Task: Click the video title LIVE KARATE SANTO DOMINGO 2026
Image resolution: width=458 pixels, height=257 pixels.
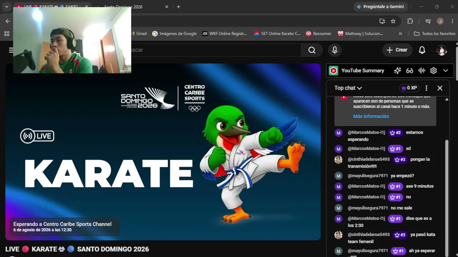Action: (x=77, y=249)
